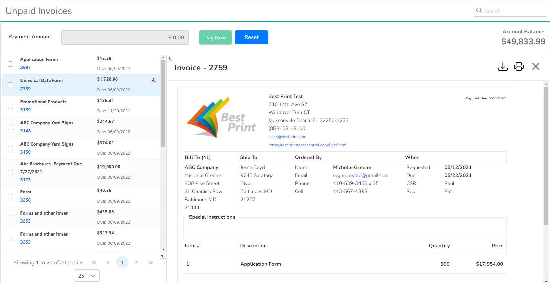Viewport: 550px width, 283px height.
Task: Open invoice number 3148 link
Action: (x=25, y=131)
